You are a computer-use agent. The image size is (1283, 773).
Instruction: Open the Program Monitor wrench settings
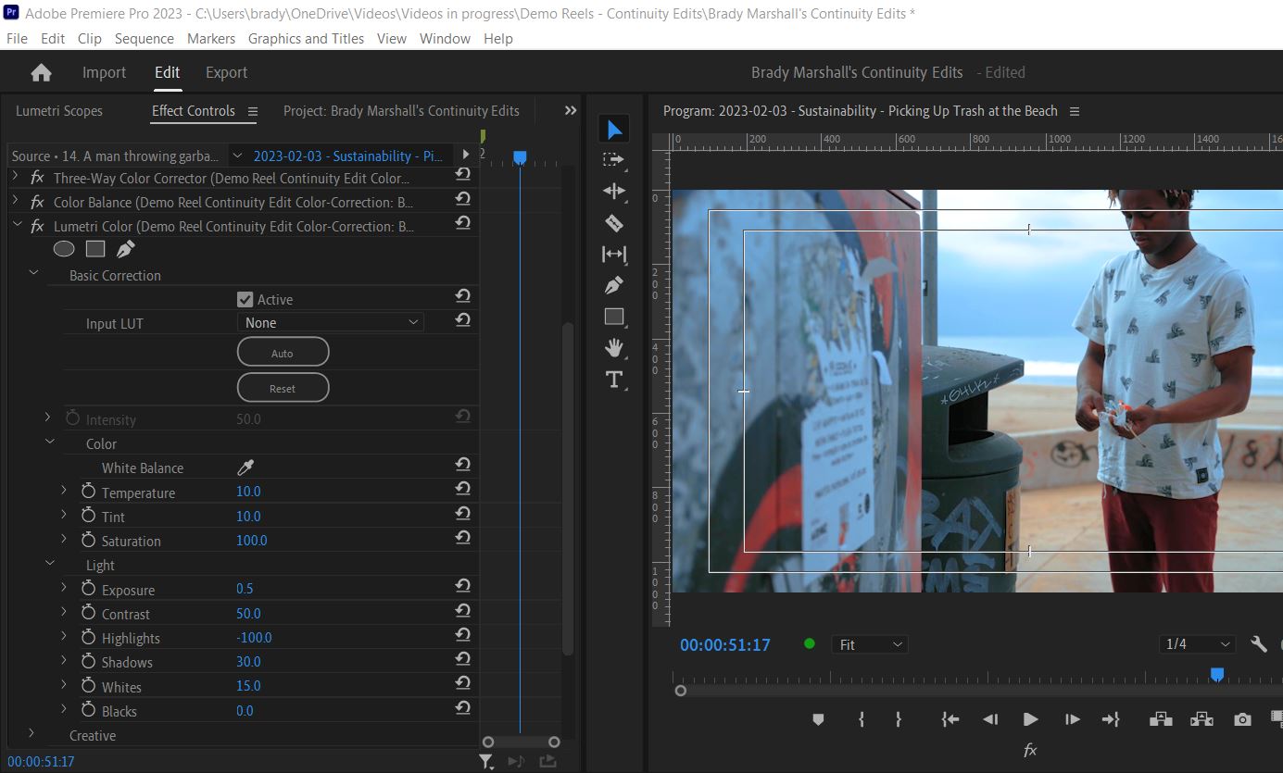(1258, 644)
